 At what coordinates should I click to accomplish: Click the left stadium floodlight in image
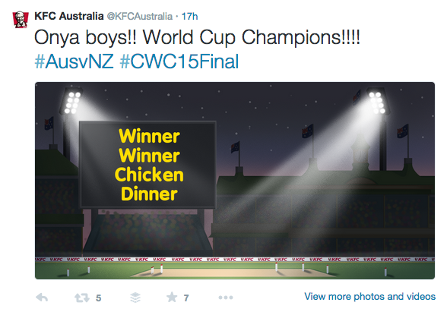click(x=71, y=100)
